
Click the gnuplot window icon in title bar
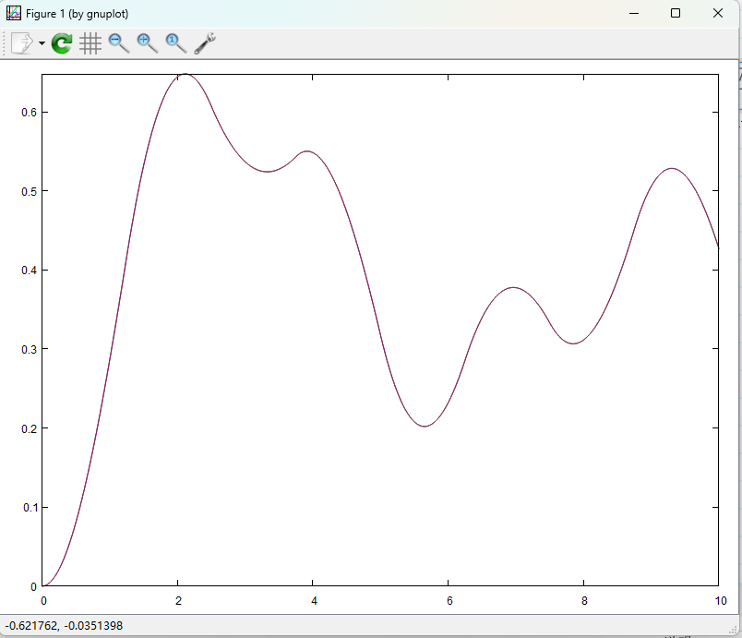14,13
